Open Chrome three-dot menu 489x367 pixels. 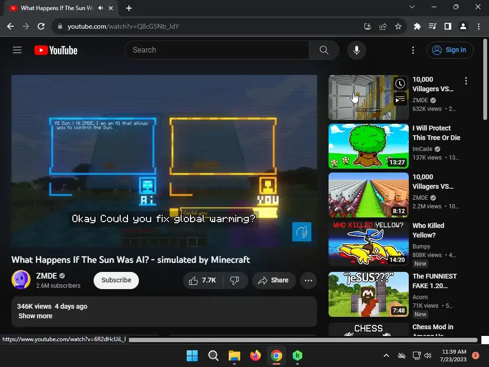tap(478, 27)
